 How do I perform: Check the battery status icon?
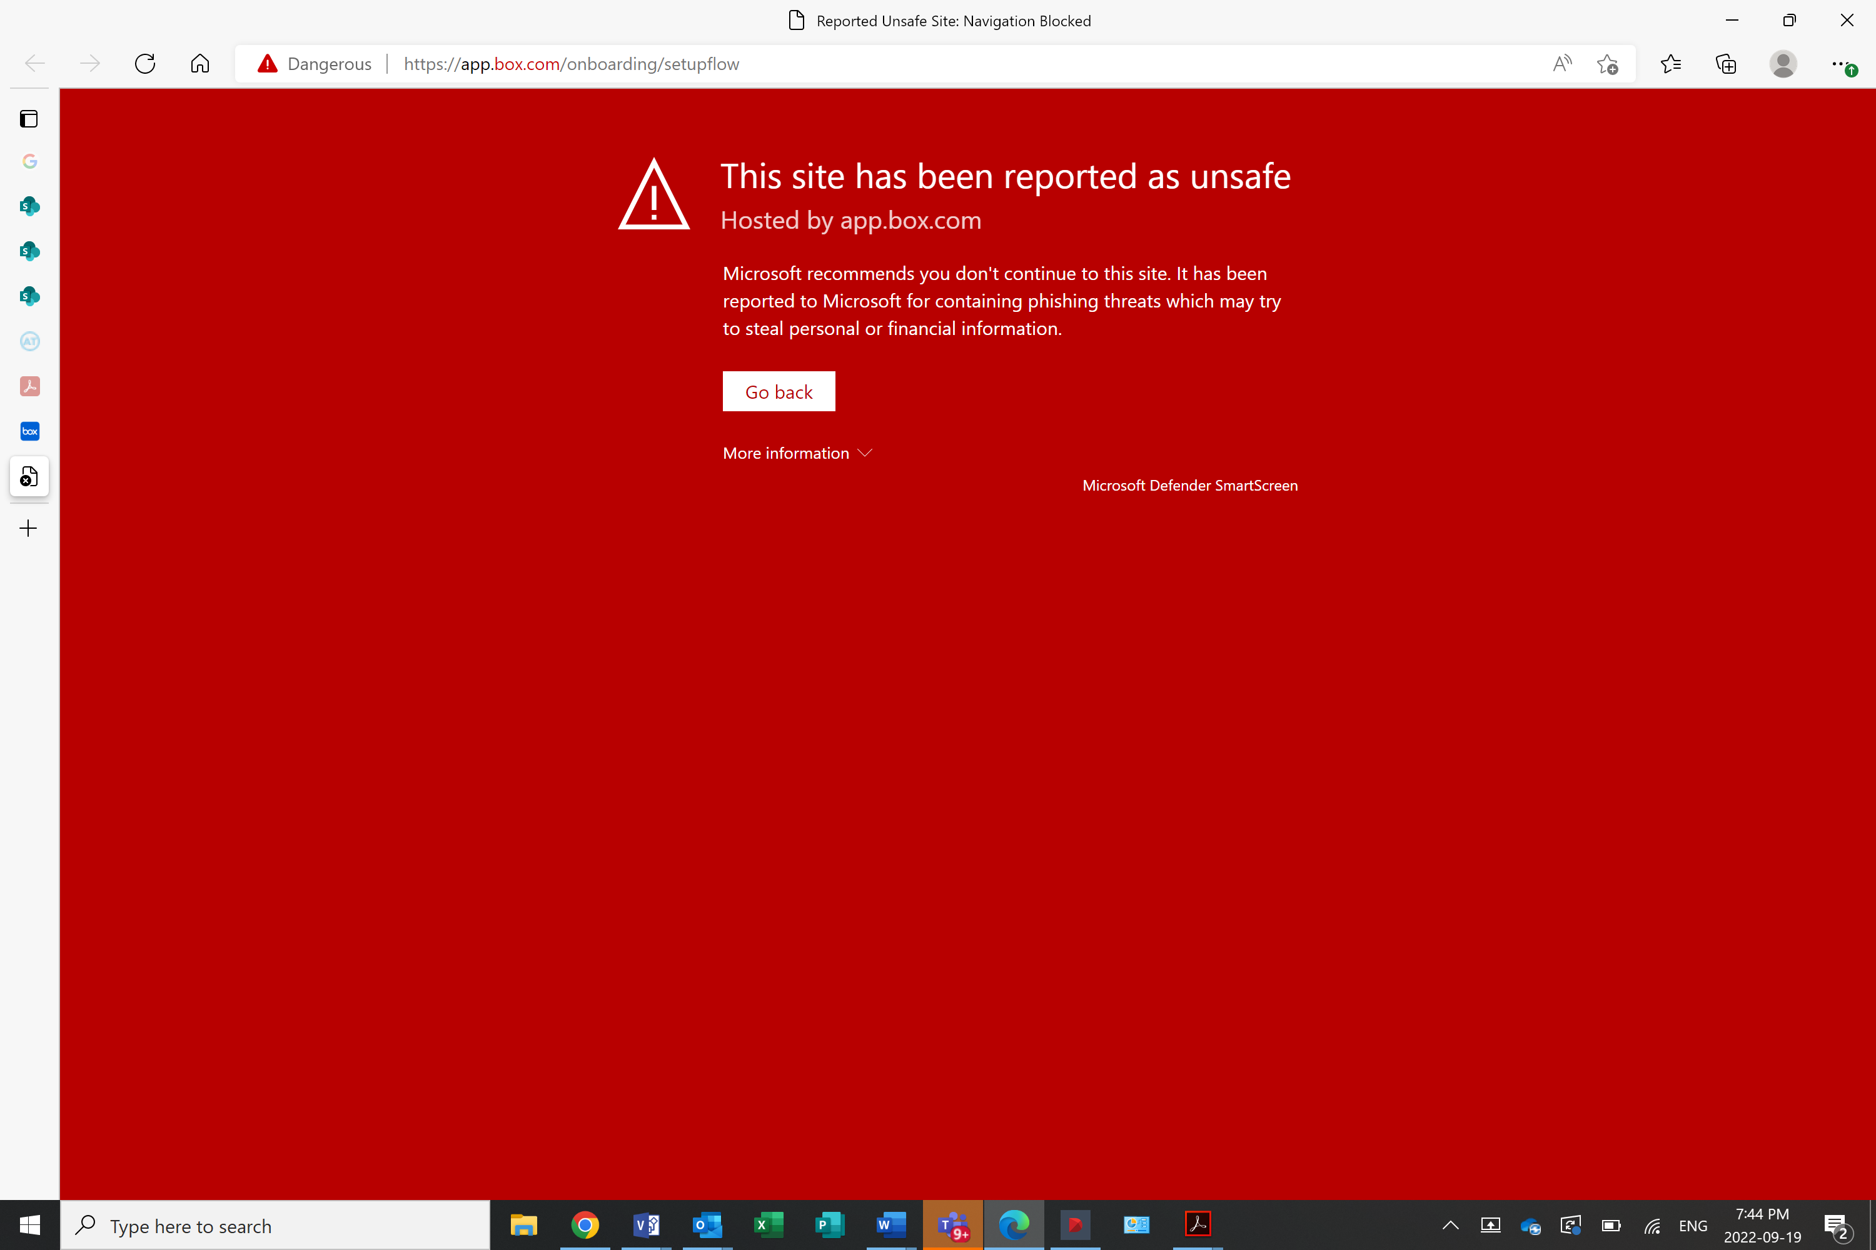click(x=1611, y=1225)
